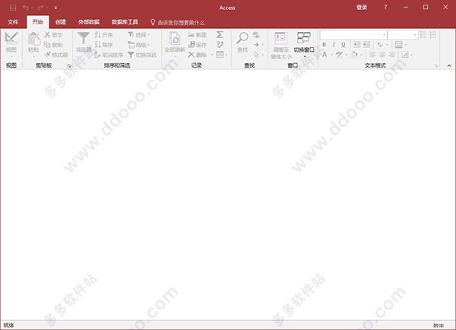
Task: Open the font color A picker
Action: 325,55
